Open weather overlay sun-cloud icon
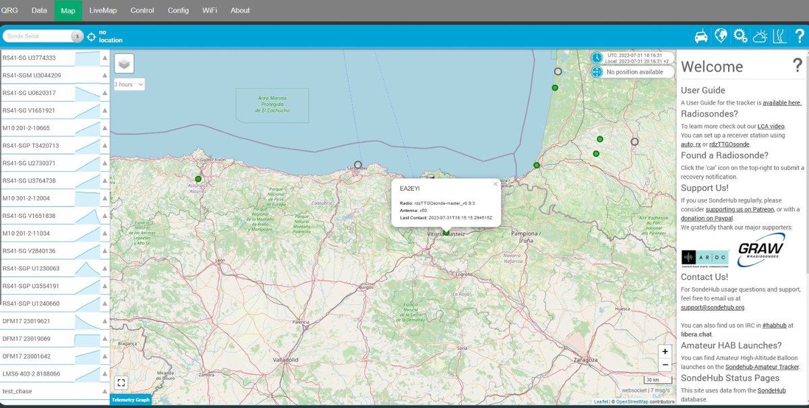 [760, 36]
